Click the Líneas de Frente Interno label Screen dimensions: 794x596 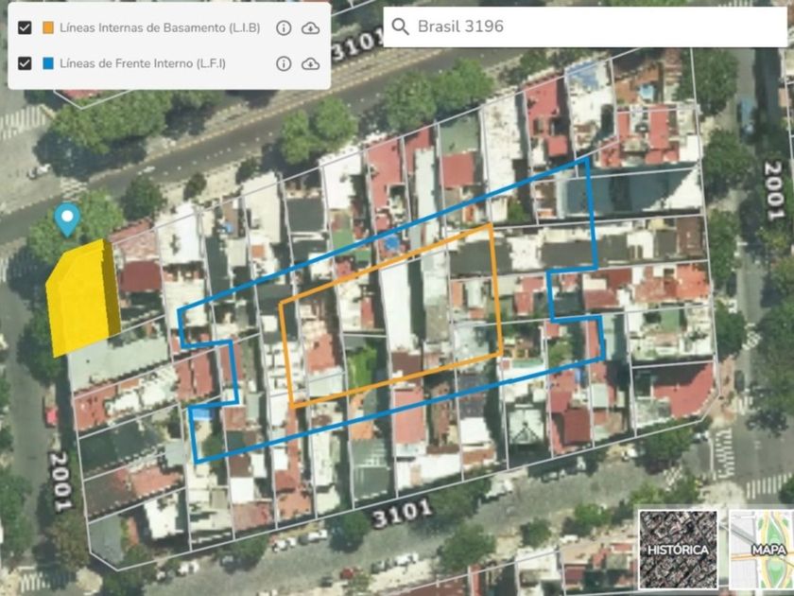tap(142, 63)
